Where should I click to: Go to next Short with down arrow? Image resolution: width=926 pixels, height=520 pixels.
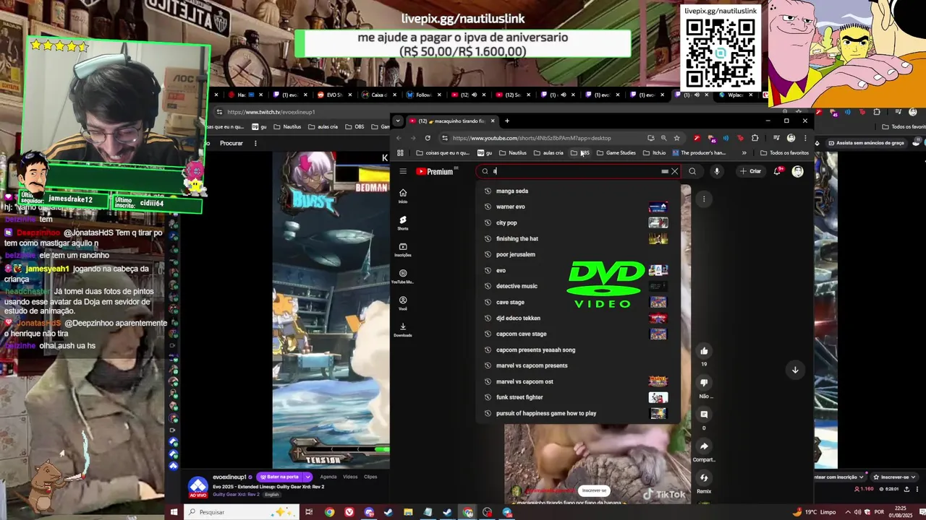tap(795, 370)
